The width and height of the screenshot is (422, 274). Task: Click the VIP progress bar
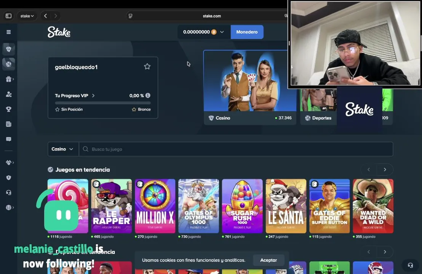coord(103,103)
